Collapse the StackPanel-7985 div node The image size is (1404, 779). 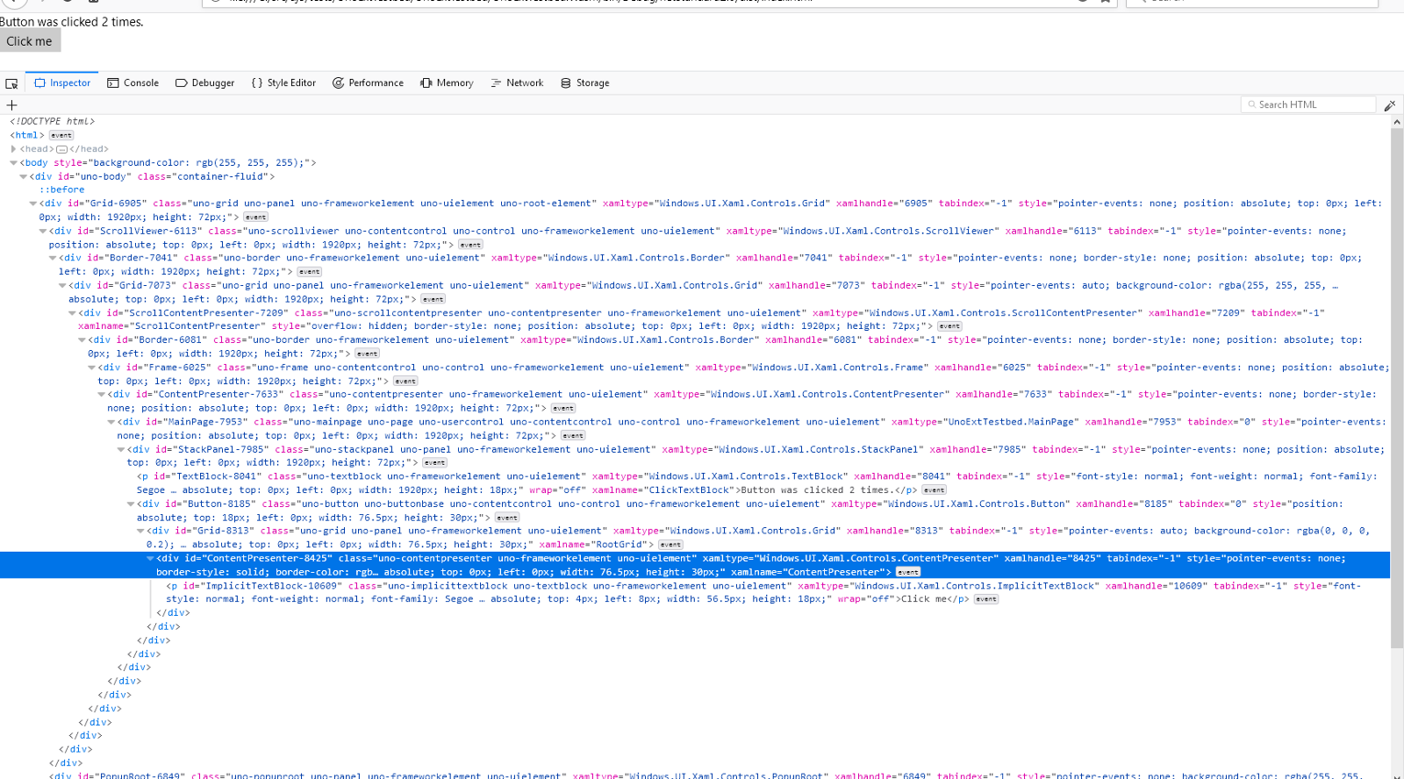pyautogui.click(x=121, y=449)
